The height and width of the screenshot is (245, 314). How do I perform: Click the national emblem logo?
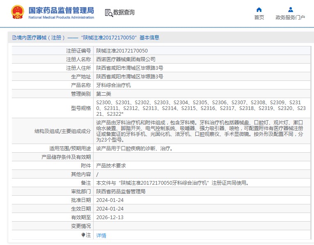tap(18, 12)
